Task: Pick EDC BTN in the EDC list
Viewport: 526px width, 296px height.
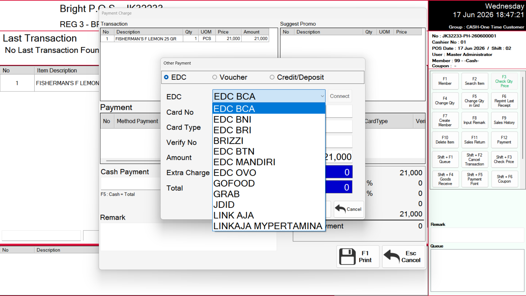Action: click(x=269, y=152)
